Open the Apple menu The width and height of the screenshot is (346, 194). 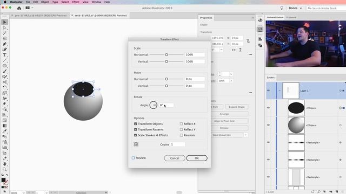5,2
